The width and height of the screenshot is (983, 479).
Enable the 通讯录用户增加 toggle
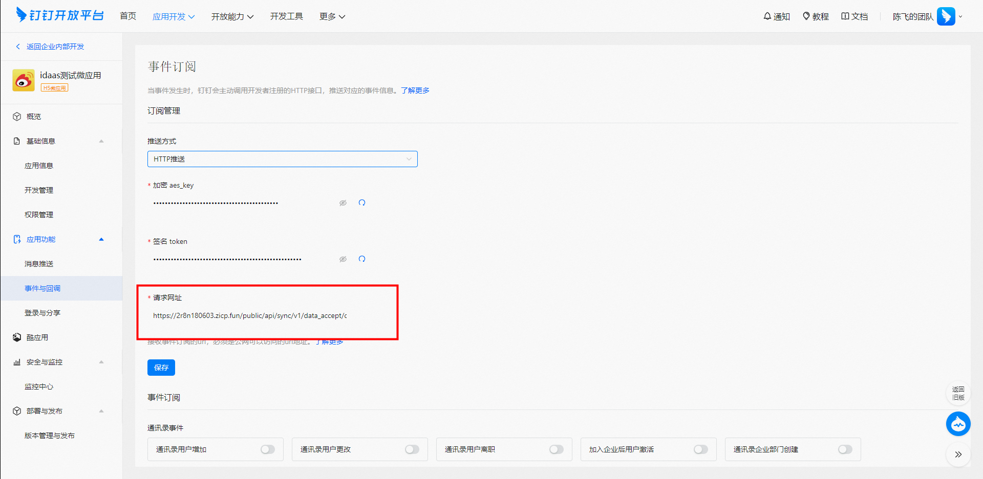point(268,449)
